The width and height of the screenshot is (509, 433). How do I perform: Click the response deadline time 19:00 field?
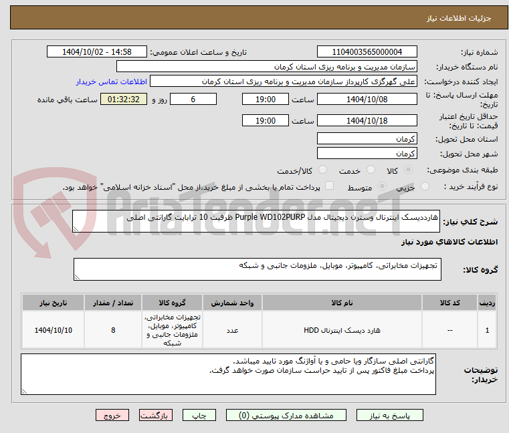(x=266, y=100)
